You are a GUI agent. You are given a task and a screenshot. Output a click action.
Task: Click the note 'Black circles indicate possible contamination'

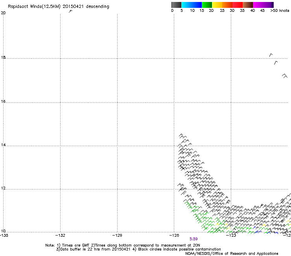179,249
